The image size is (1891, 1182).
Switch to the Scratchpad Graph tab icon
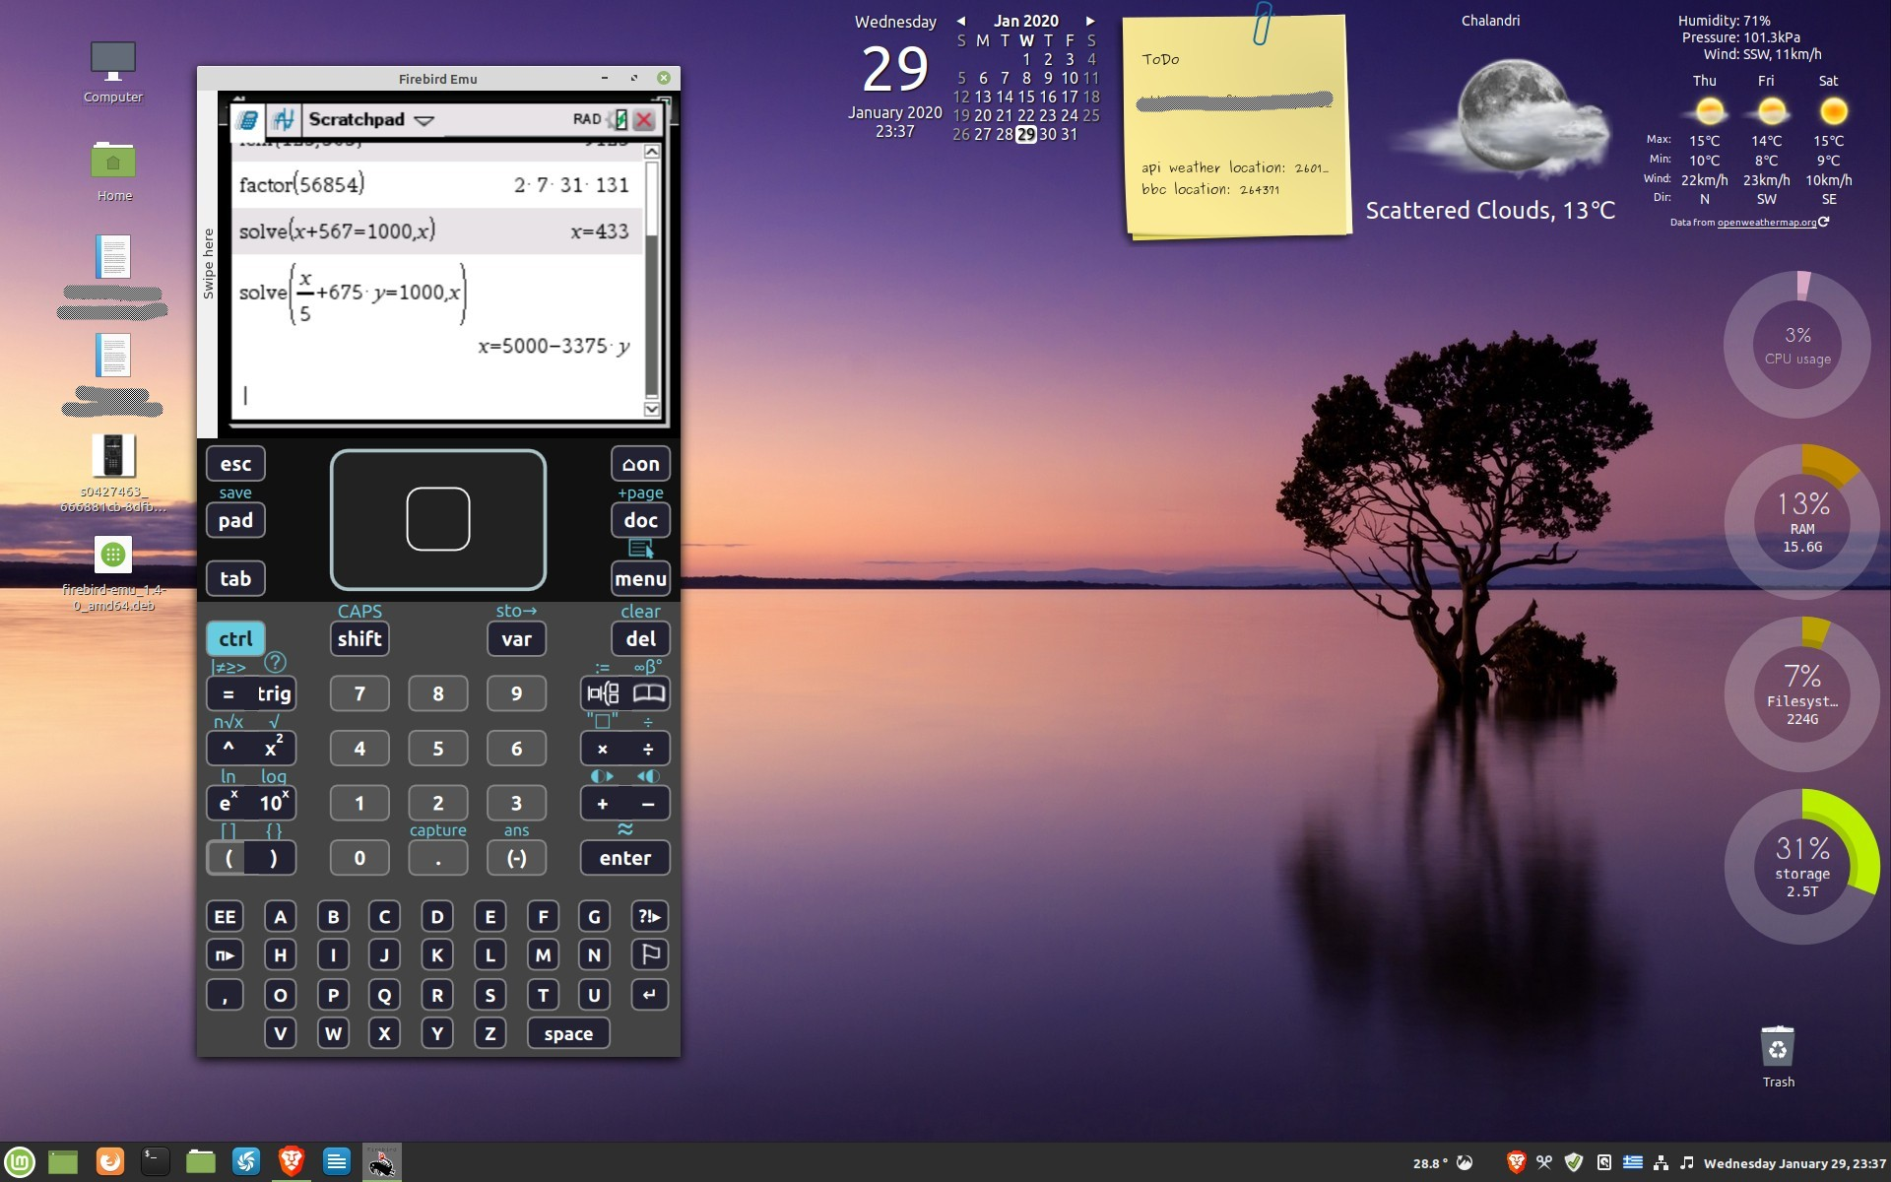coord(284,120)
